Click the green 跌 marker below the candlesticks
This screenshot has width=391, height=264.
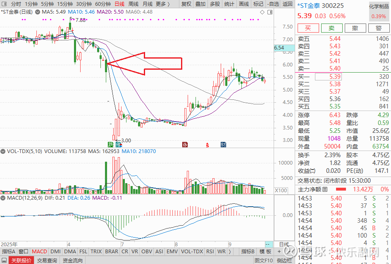click(110, 144)
